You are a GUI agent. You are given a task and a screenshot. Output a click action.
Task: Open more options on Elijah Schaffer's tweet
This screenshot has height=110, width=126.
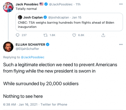click(121, 44)
